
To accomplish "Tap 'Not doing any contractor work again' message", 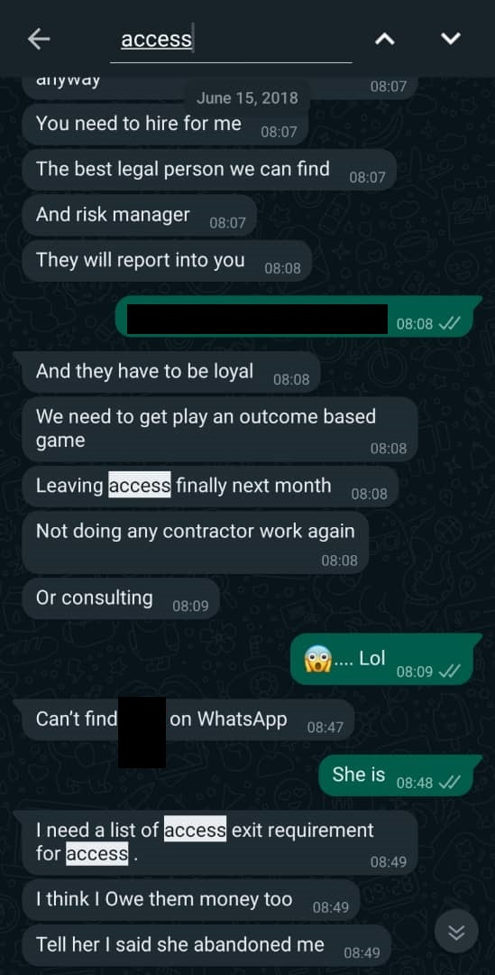I will click(x=195, y=543).
